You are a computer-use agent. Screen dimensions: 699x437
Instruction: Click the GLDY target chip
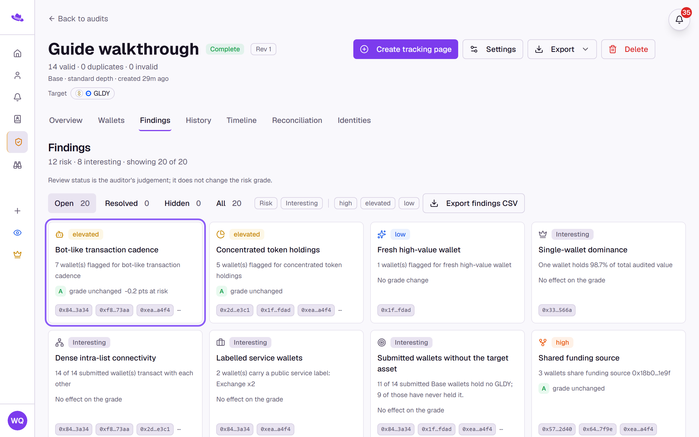93,93
